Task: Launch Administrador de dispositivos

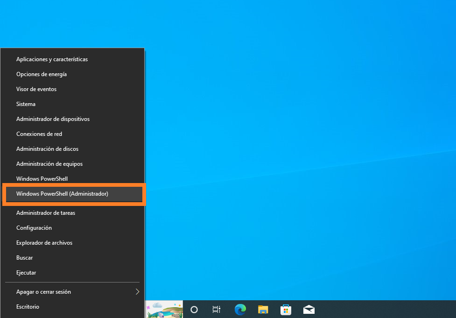Action: click(x=53, y=119)
